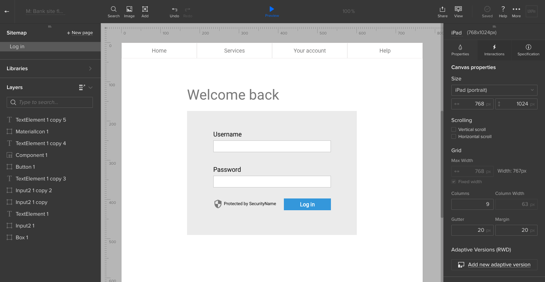Select the Log in page
The height and width of the screenshot is (282, 545).
(50, 47)
